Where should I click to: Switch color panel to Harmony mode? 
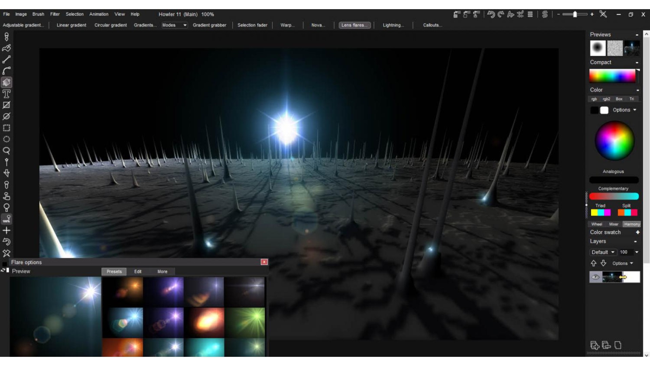pyautogui.click(x=632, y=224)
